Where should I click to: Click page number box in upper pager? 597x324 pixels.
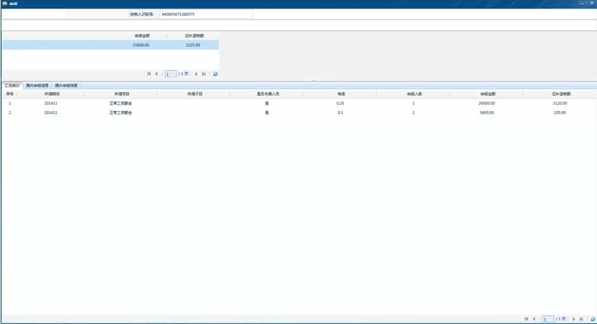pyautogui.click(x=170, y=74)
